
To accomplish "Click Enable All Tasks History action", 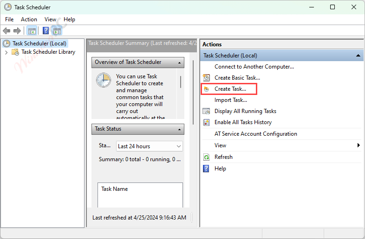I will click(x=243, y=122).
